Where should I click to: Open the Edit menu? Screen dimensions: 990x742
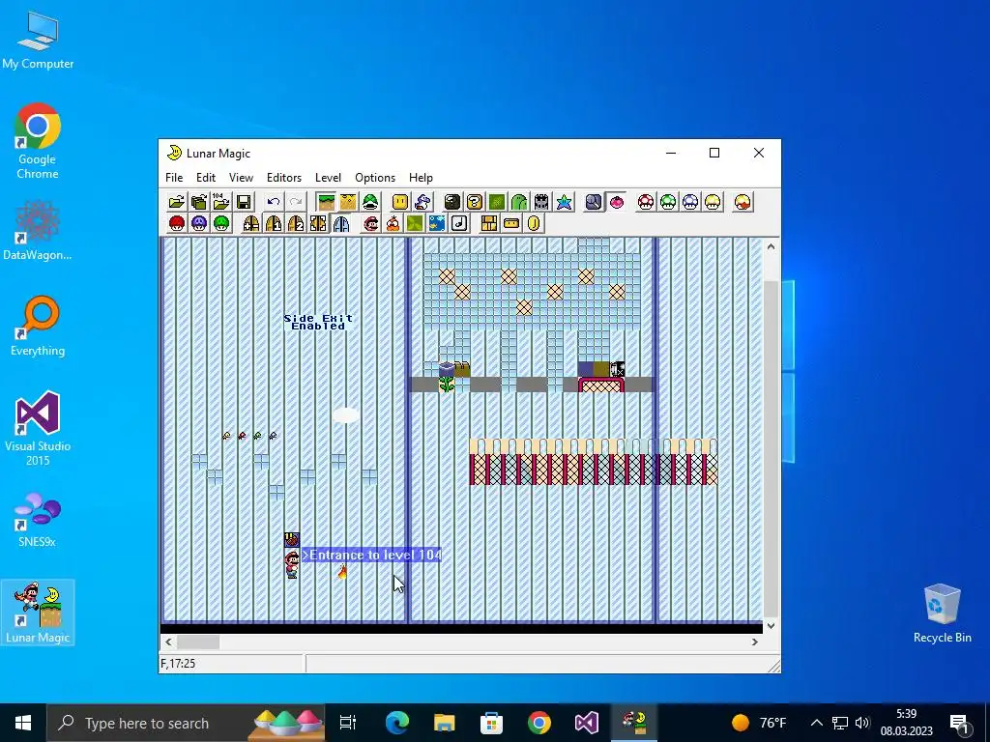tap(206, 178)
